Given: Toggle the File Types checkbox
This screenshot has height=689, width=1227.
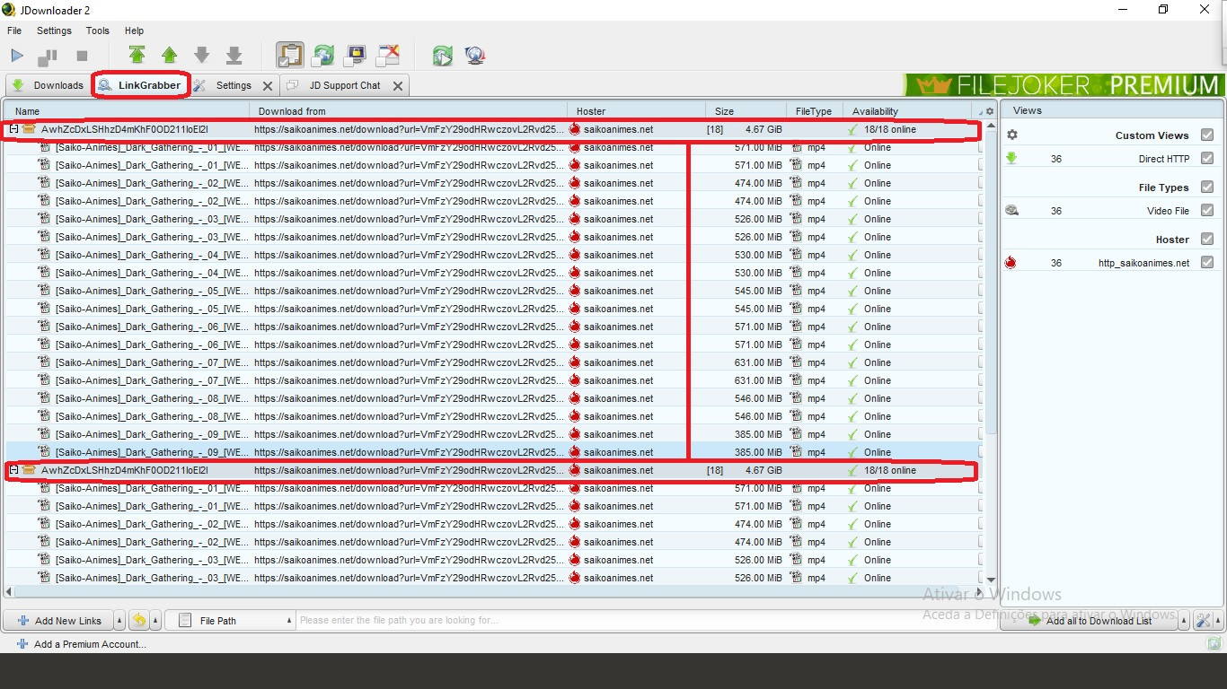Looking at the screenshot, I should [x=1206, y=188].
